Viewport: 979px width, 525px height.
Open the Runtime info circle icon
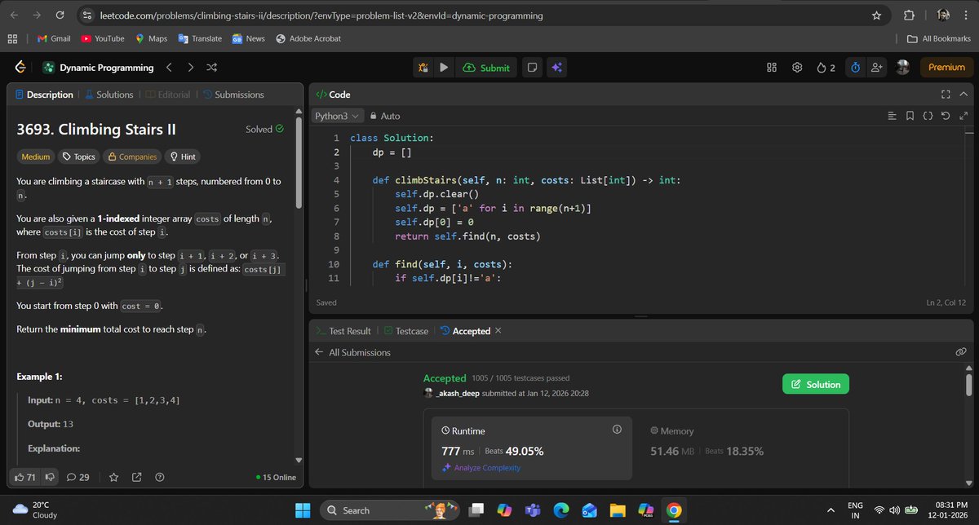pyautogui.click(x=617, y=430)
